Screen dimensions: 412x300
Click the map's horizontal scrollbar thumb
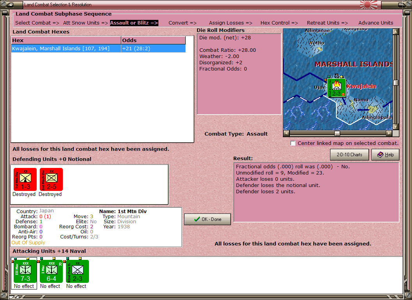pos(337,133)
